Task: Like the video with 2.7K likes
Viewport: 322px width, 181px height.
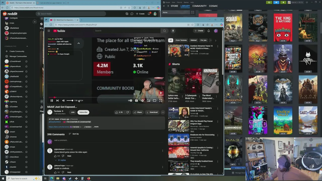Action: point(119,112)
